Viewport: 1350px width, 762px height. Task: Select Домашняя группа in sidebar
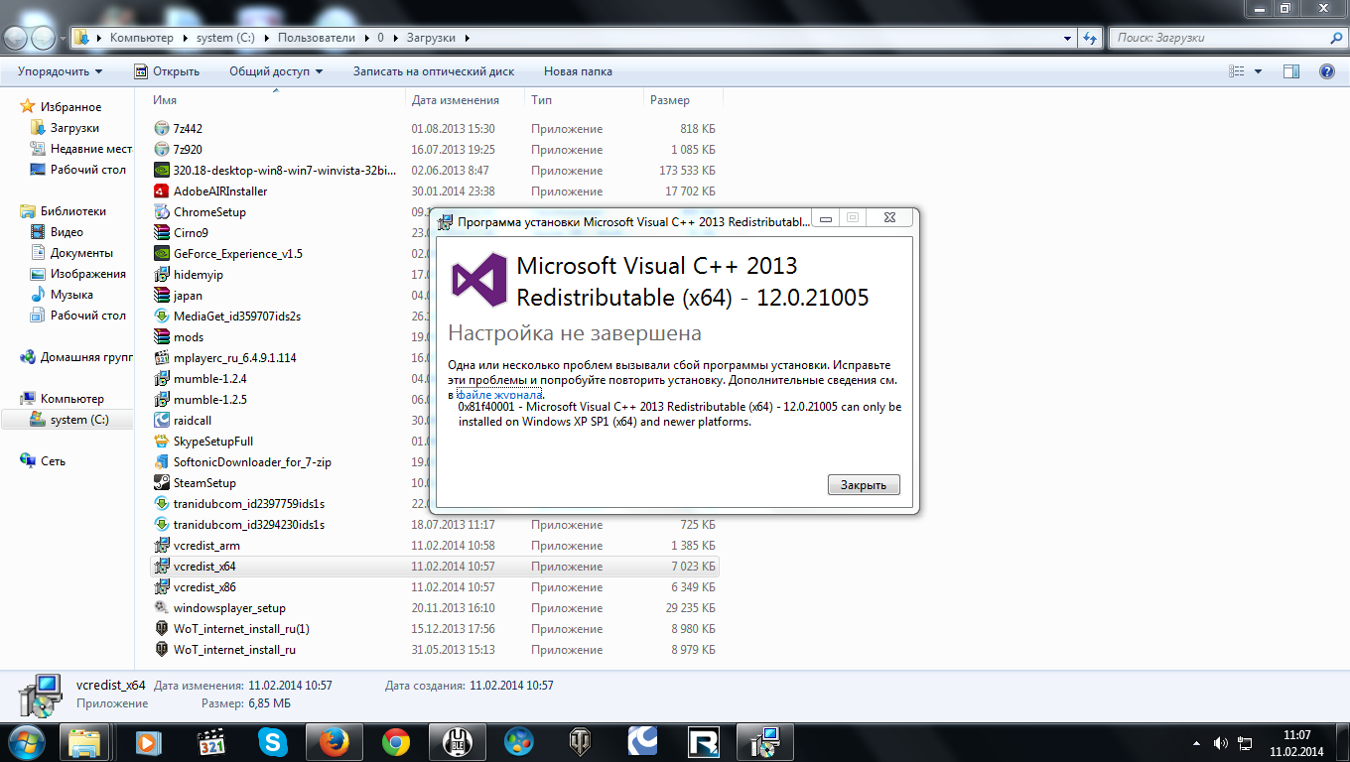pos(86,357)
